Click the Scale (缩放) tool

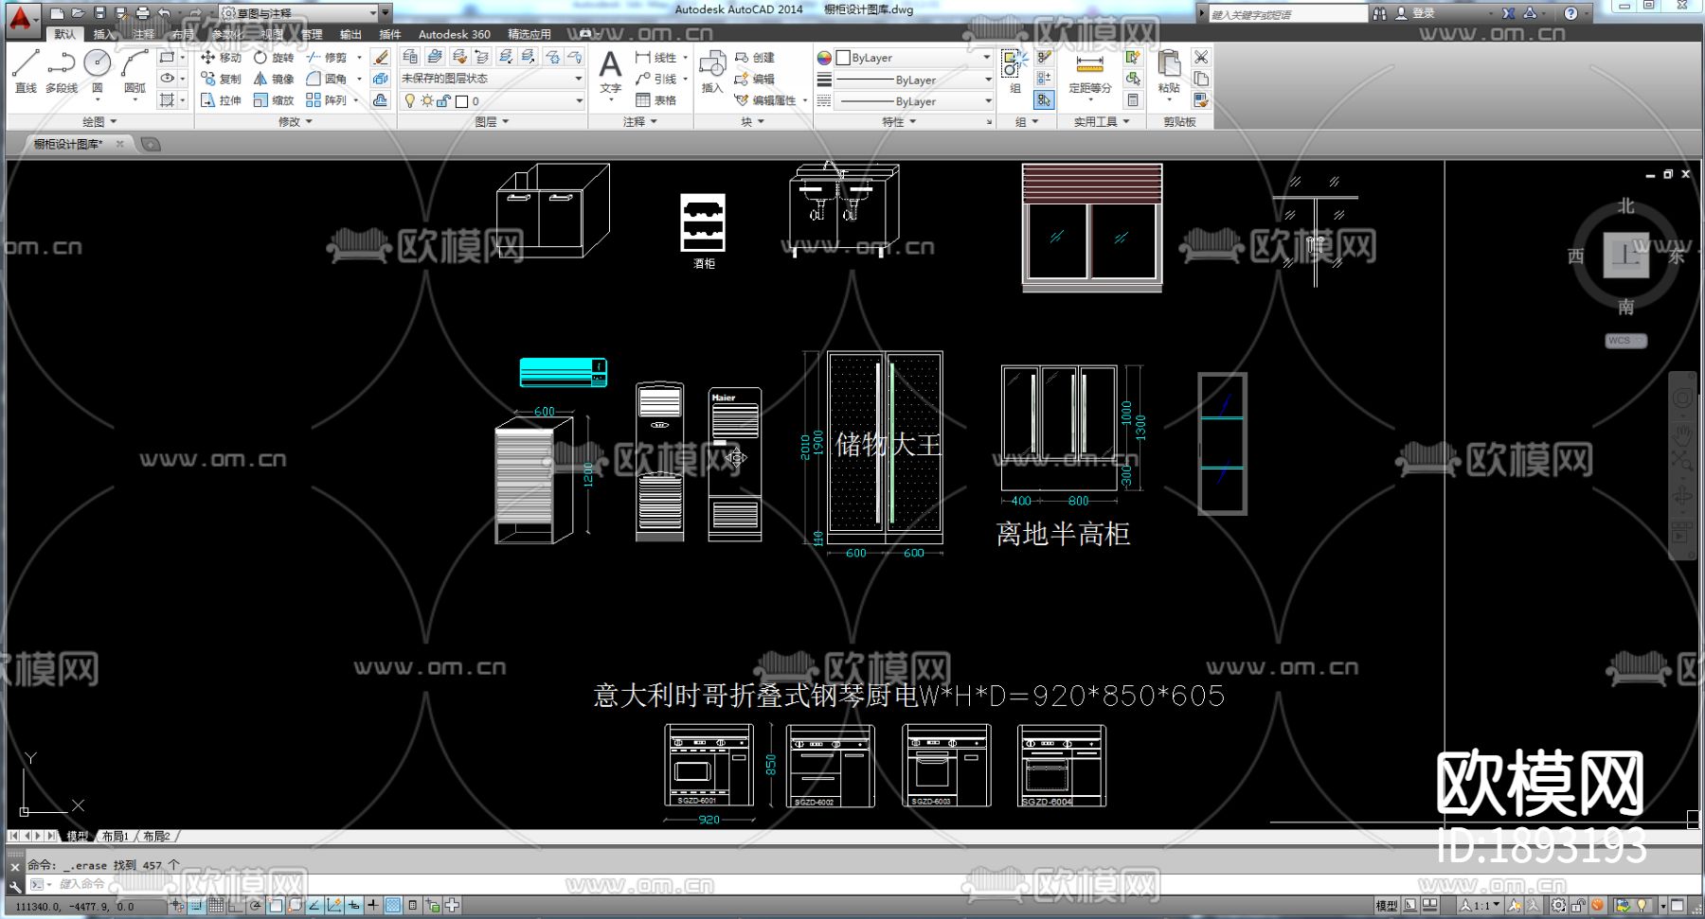(x=274, y=99)
